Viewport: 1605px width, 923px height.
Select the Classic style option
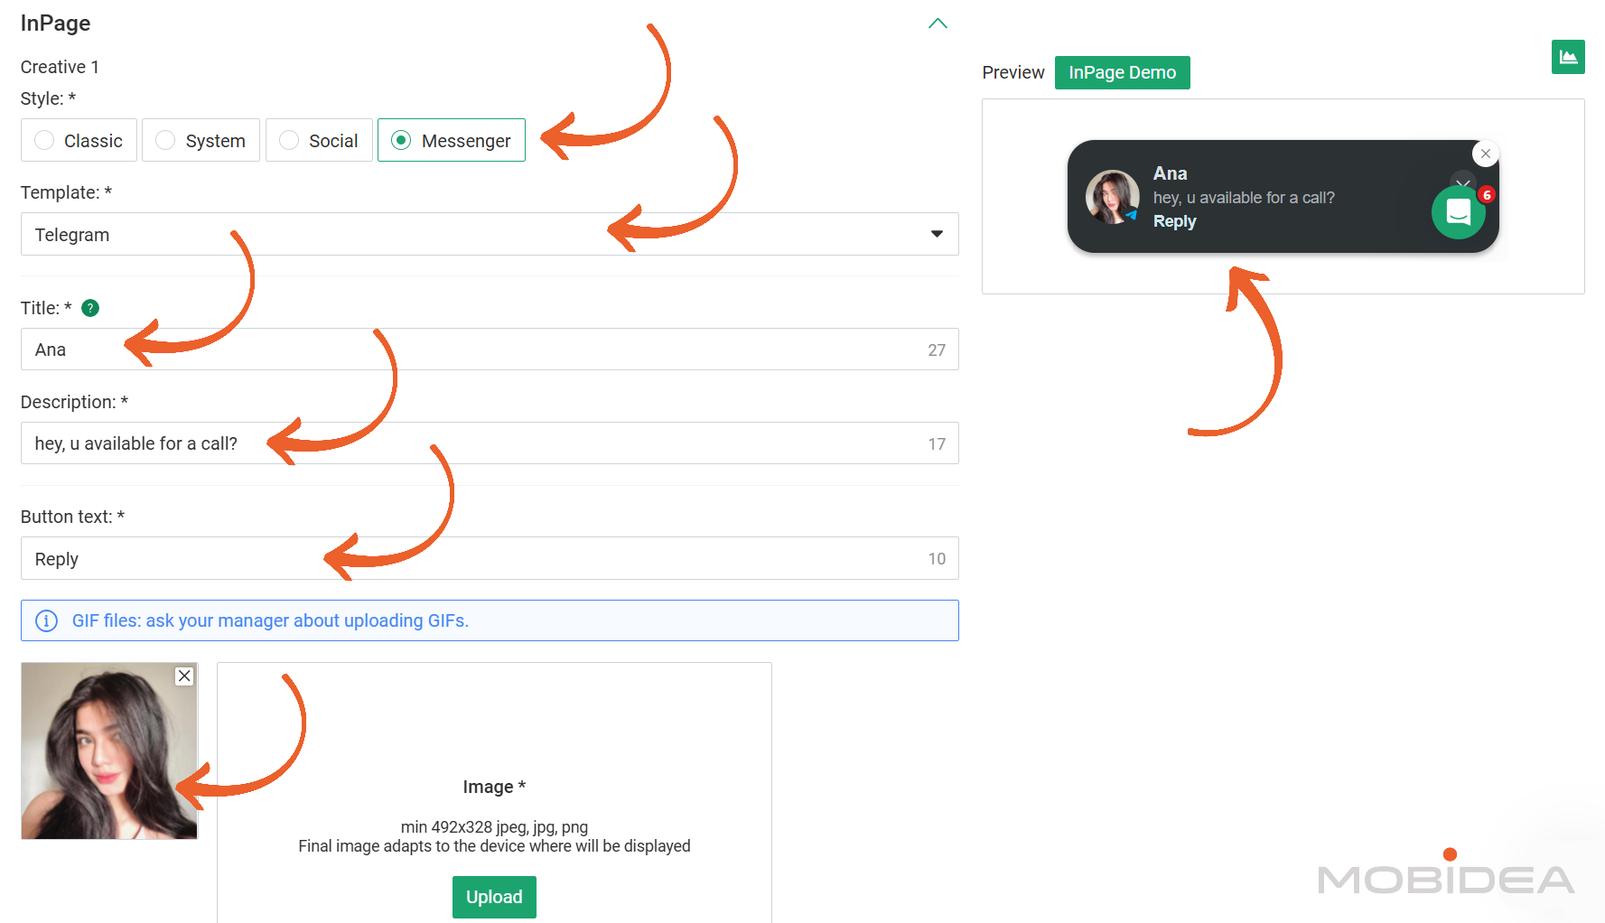point(79,140)
